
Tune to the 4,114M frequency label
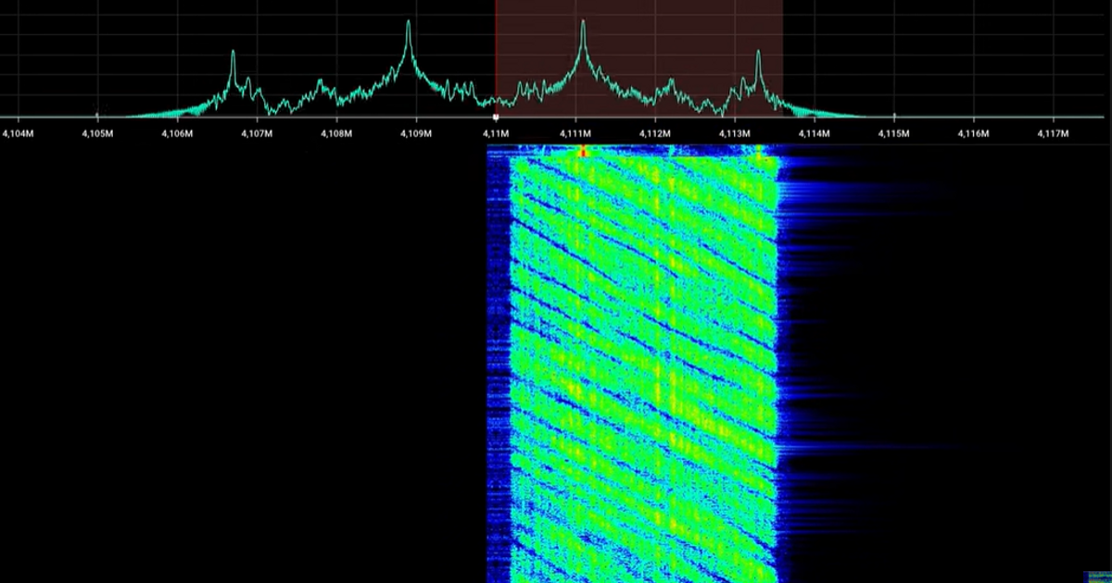[x=815, y=134]
